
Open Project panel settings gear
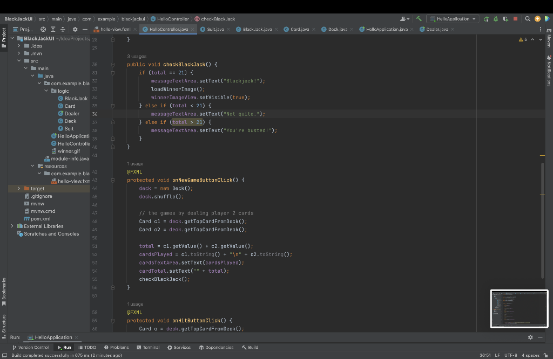[75, 29]
